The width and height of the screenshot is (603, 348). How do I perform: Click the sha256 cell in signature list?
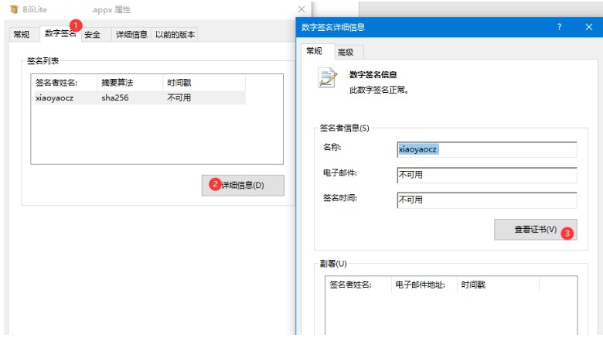[x=115, y=97]
